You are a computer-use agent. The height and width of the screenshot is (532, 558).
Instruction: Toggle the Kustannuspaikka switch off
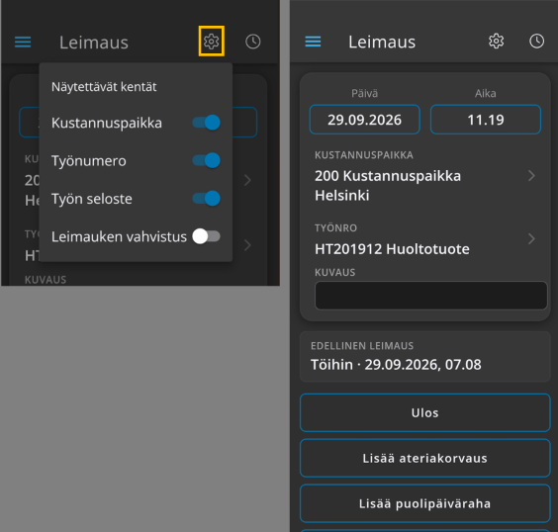[x=207, y=123]
